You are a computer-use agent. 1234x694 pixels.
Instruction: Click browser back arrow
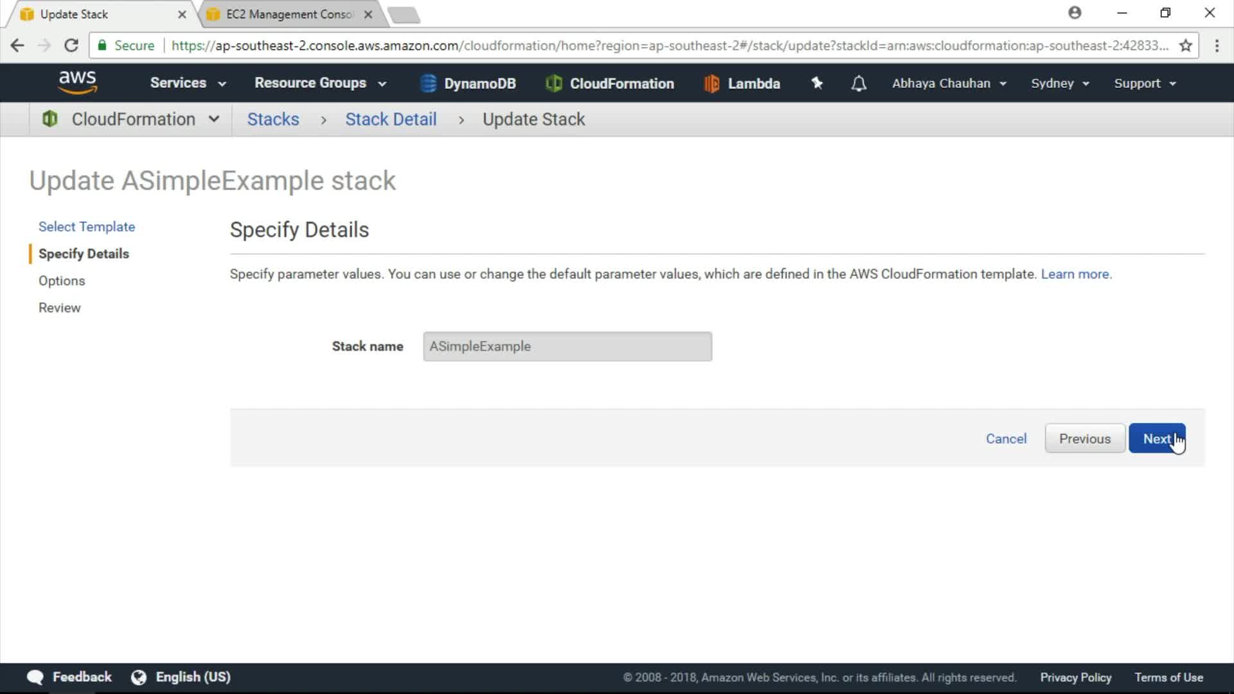click(17, 46)
